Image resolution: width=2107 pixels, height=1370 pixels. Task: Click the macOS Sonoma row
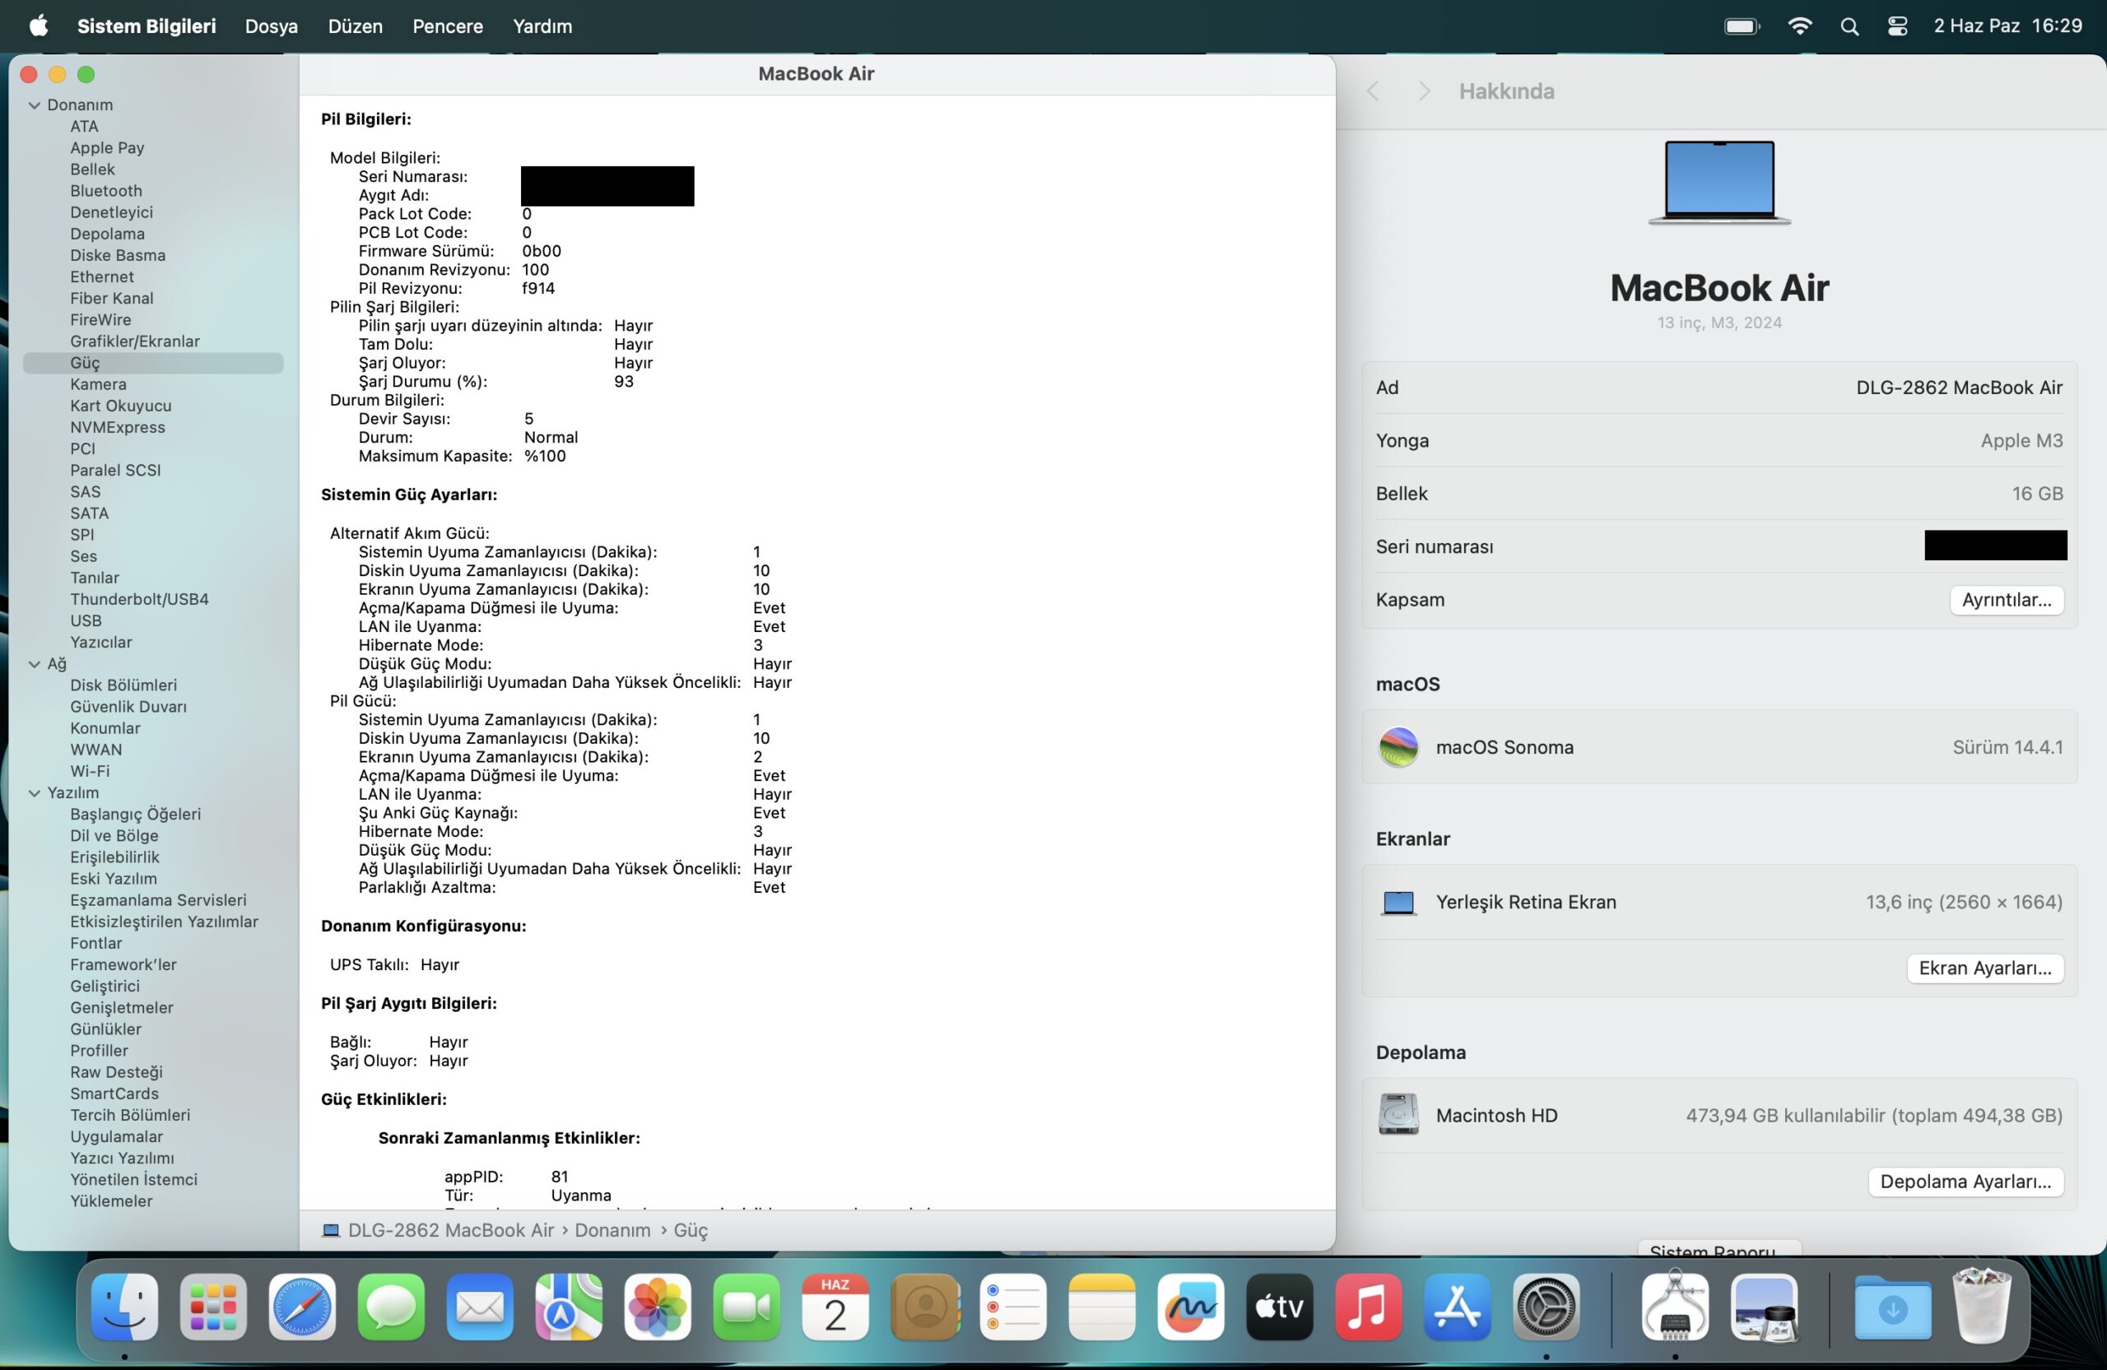pos(1719,747)
